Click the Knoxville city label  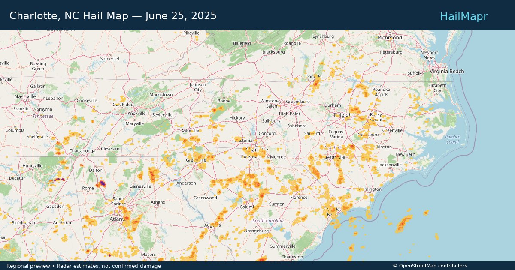(x=136, y=114)
